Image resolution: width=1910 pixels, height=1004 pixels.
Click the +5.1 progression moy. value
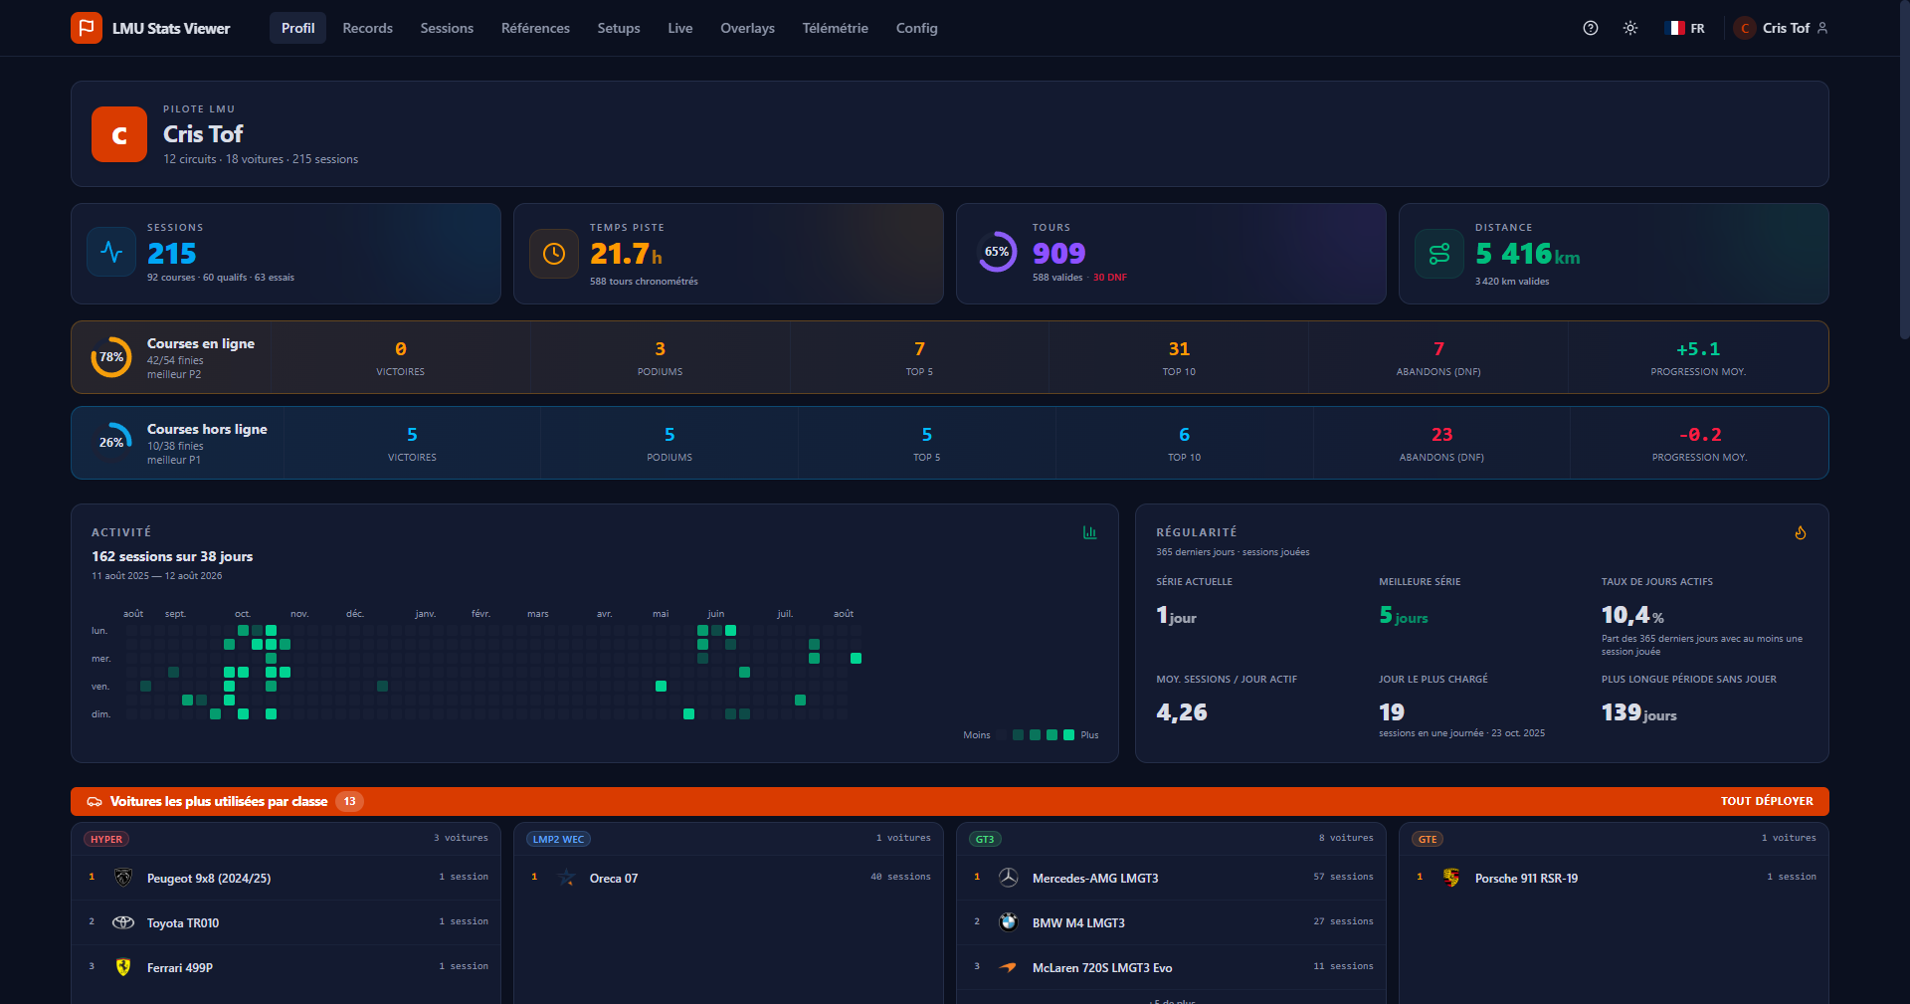pos(1698,349)
